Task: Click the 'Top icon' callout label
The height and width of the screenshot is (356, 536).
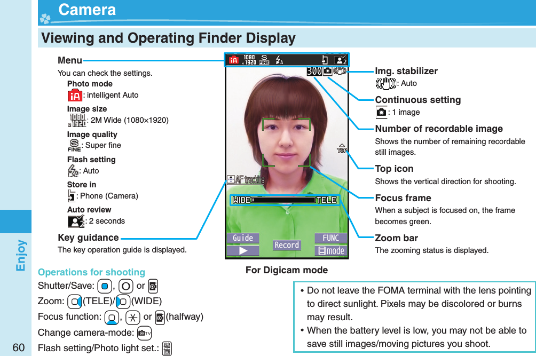Action: tap(394, 169)
